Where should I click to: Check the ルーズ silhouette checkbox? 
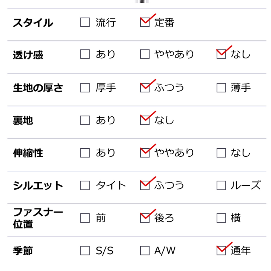click(x=221, y=185)
